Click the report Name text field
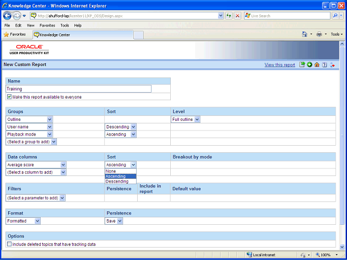347x260 pixels. [x=79, y=89]
